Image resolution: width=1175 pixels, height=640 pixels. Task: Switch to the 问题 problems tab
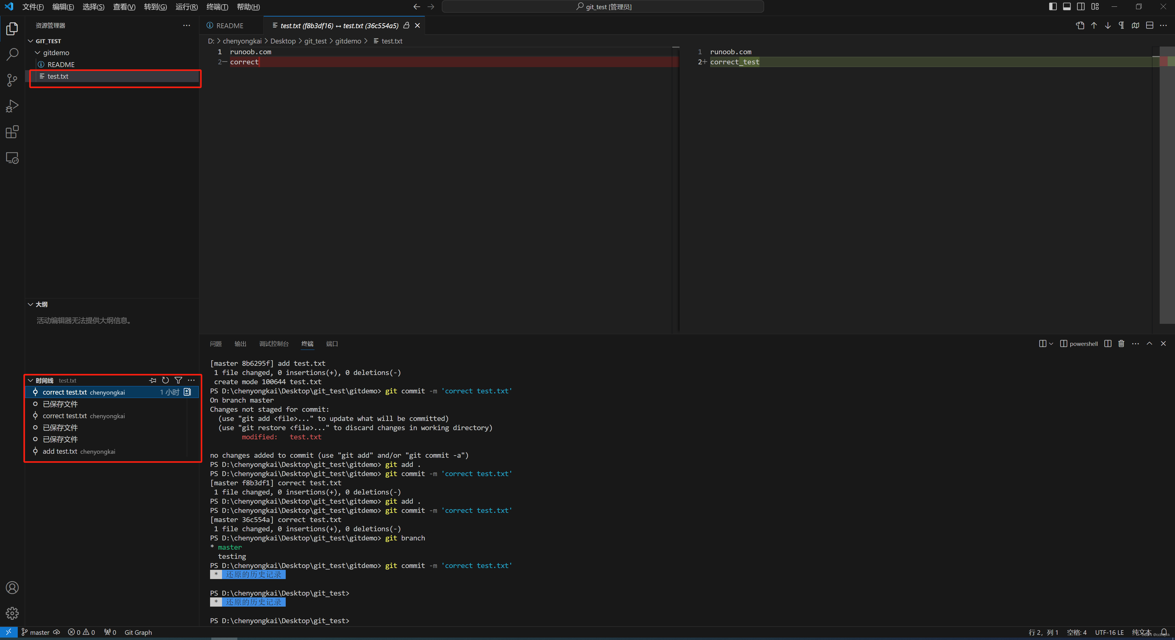coord(216,344)
